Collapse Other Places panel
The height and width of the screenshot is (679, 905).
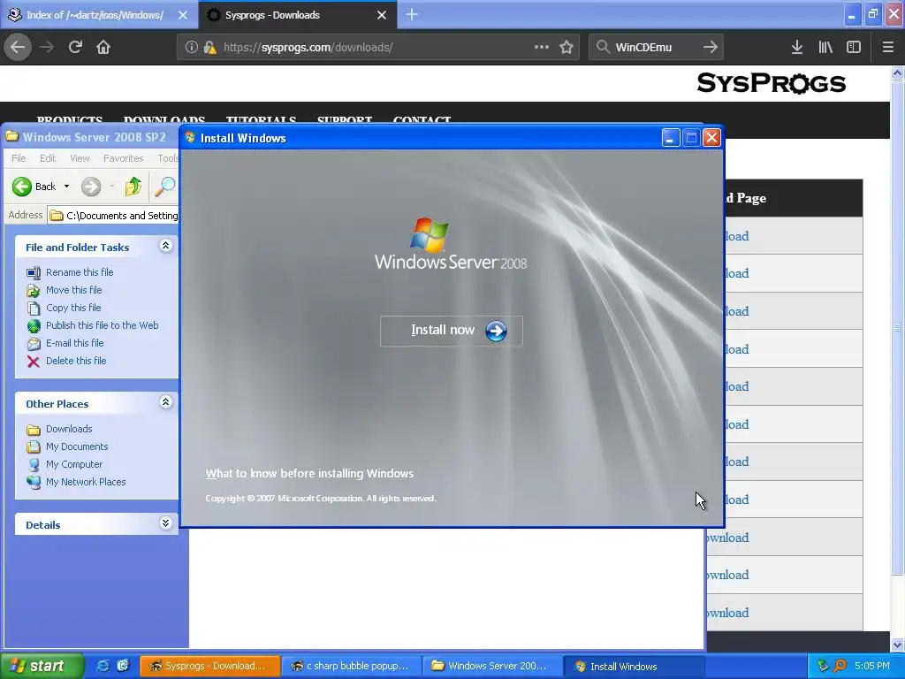click(x=165, y=402)
